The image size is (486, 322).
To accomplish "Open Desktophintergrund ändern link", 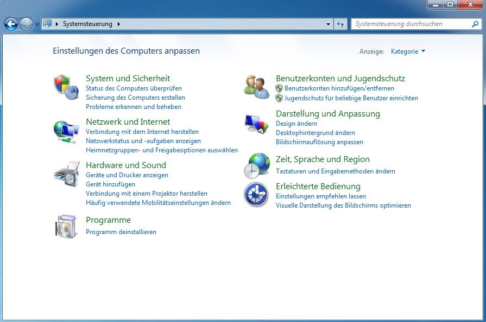I will 315,133.
